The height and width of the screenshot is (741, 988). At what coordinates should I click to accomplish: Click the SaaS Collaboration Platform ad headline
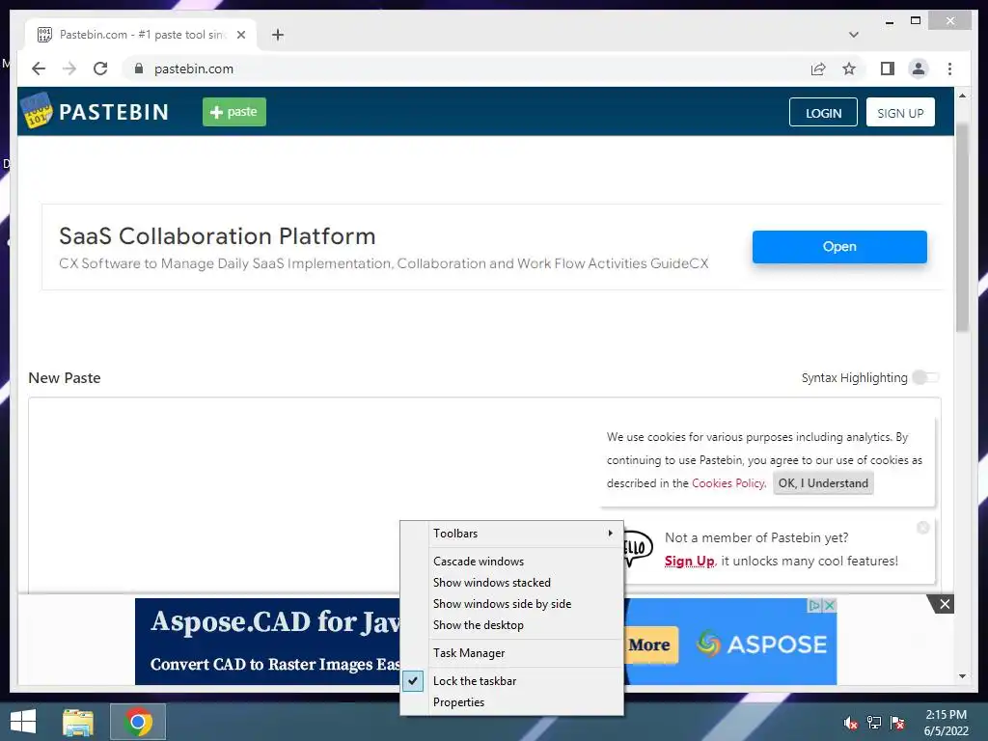click(217, 236)
